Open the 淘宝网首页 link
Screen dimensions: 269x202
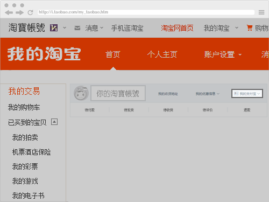(177, 28)
